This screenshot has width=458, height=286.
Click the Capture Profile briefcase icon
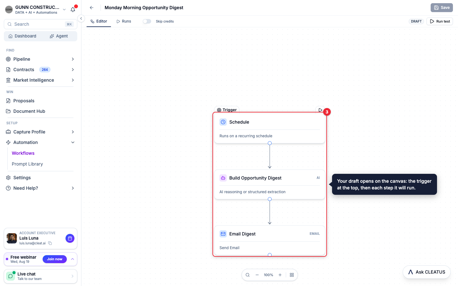pos(8,132)
